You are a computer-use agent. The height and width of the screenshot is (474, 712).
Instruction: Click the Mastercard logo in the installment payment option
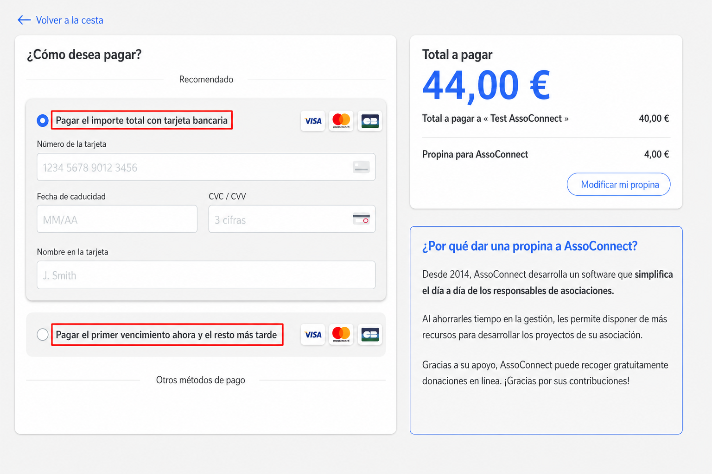pyautogui.click(x=341, y=335)
